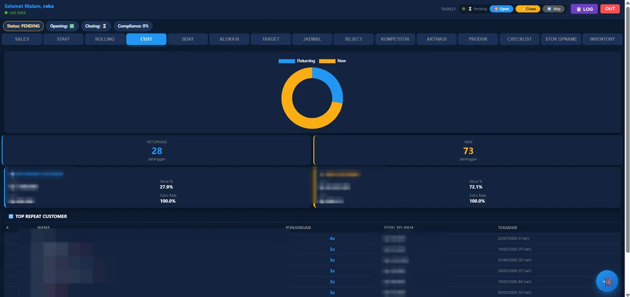Screen dimensions: 630x297
Task: Open the ROLLING tab
Action: click(105, 39)
